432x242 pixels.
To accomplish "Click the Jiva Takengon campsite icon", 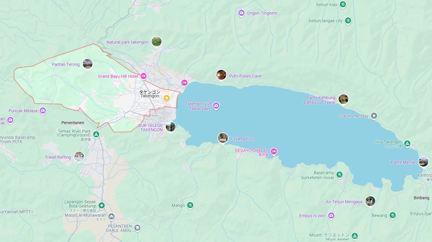I will point(407,143).
